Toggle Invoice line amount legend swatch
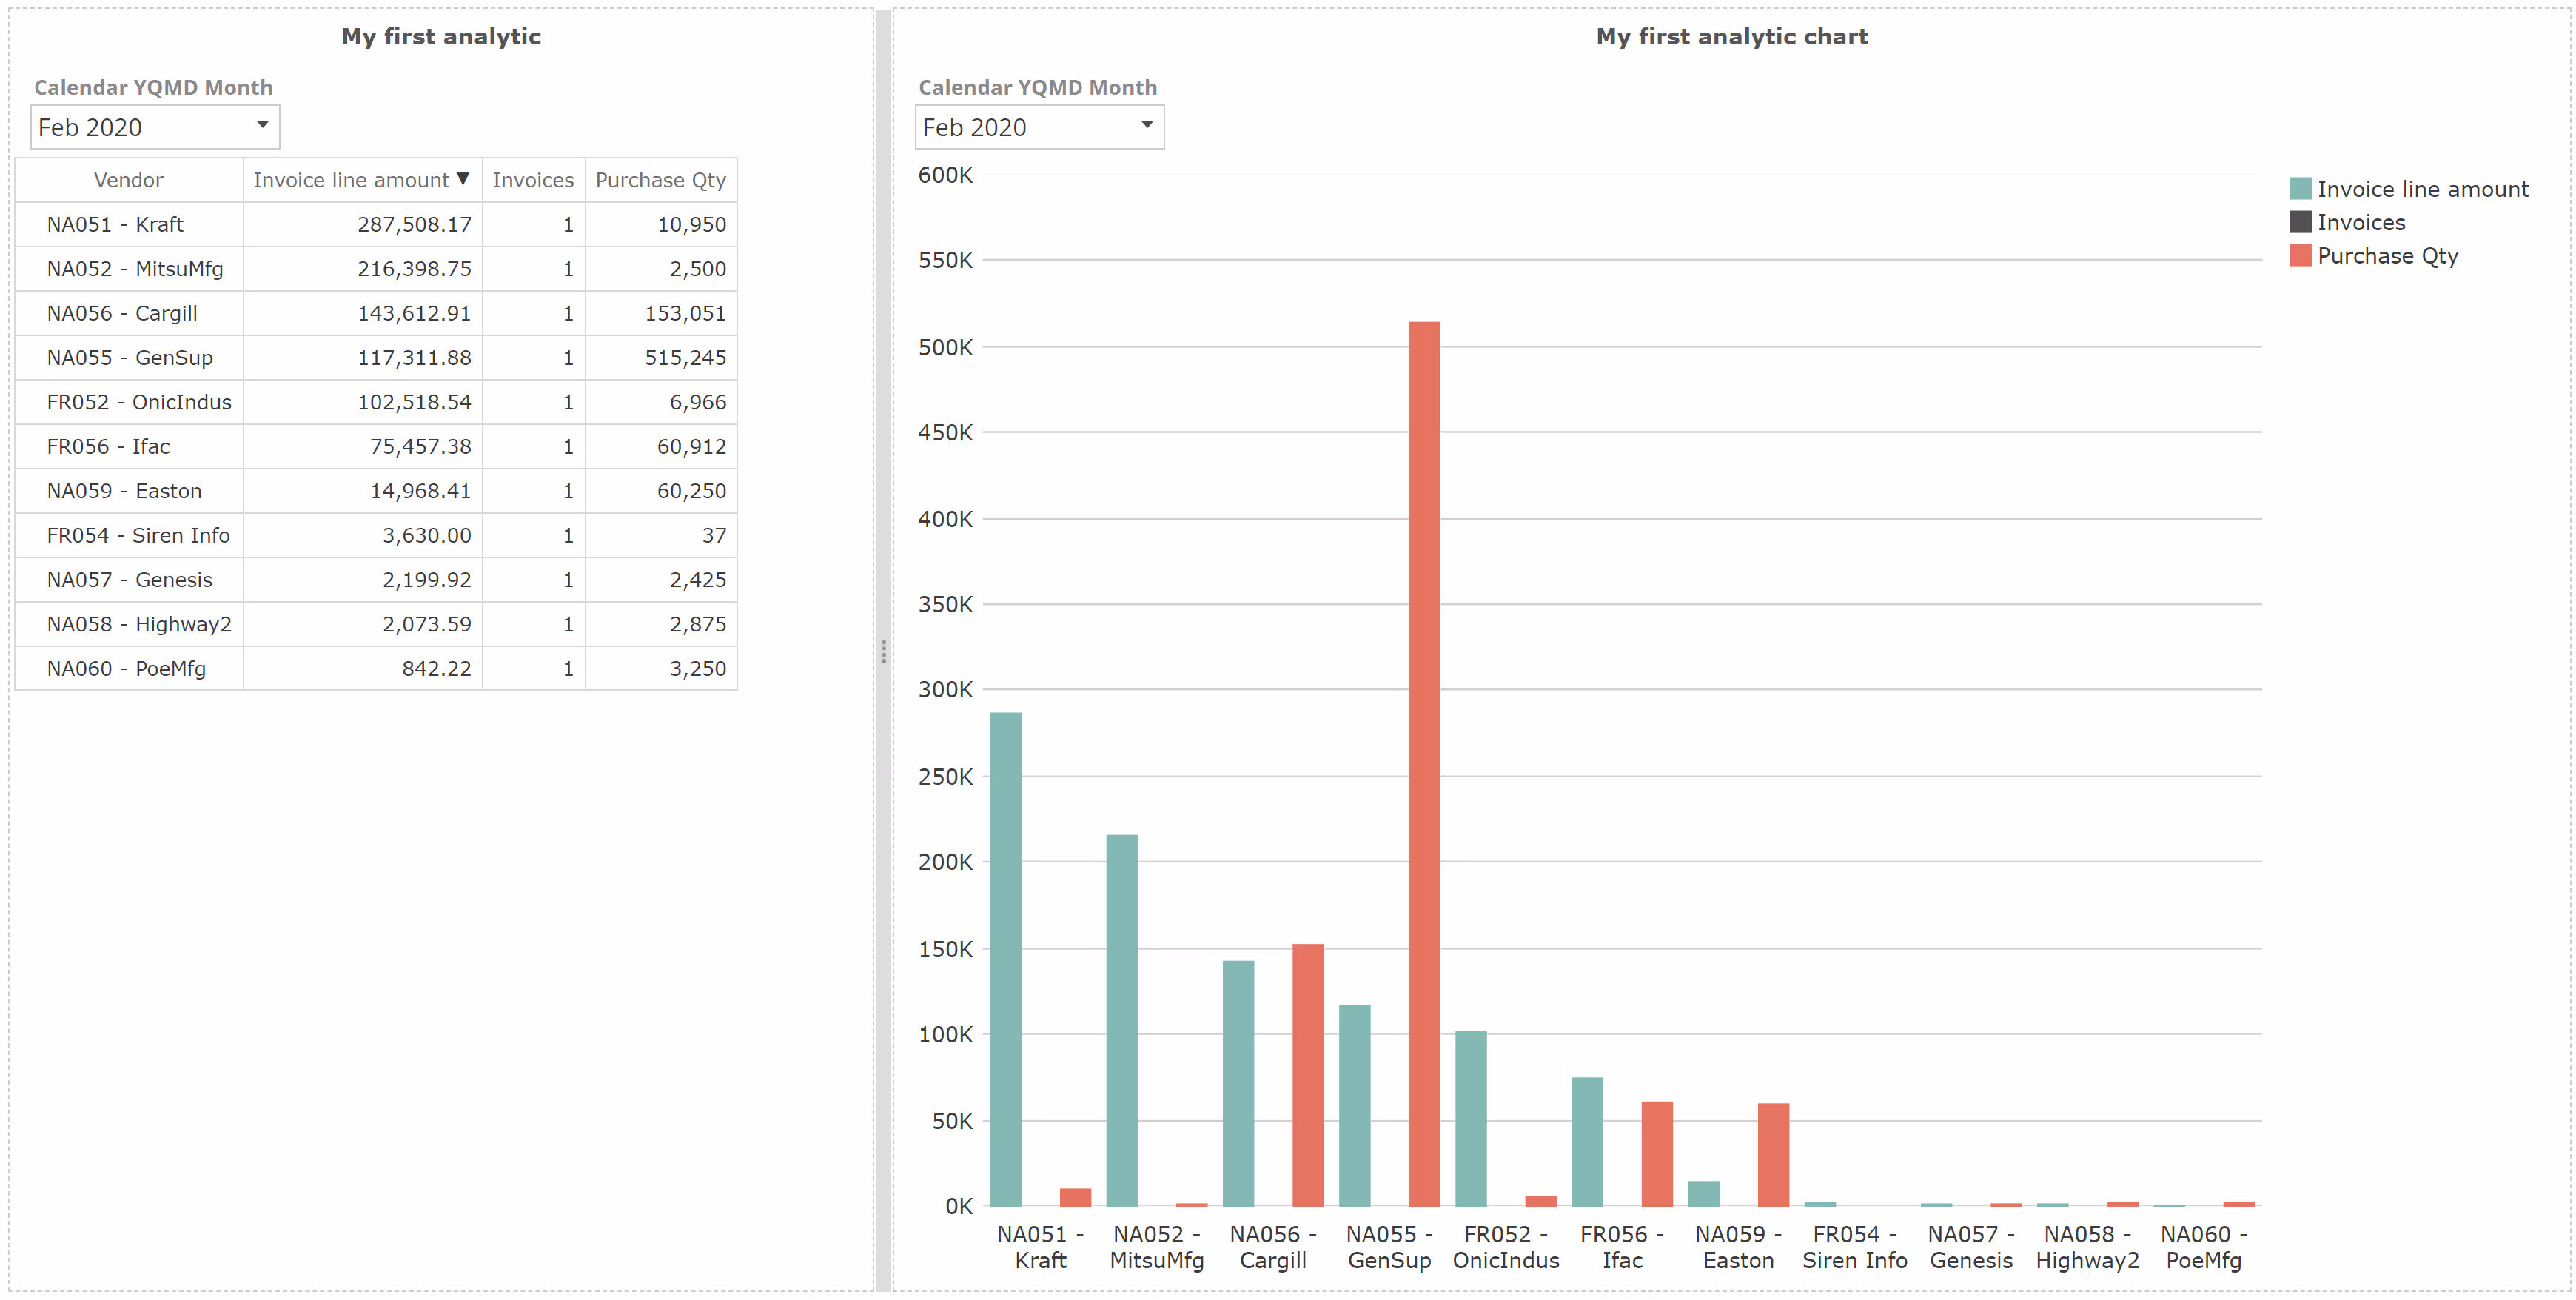 (x=2300, y=189)
